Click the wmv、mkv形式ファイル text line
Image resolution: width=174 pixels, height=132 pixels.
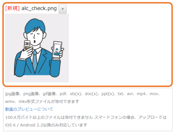point(42,102)
